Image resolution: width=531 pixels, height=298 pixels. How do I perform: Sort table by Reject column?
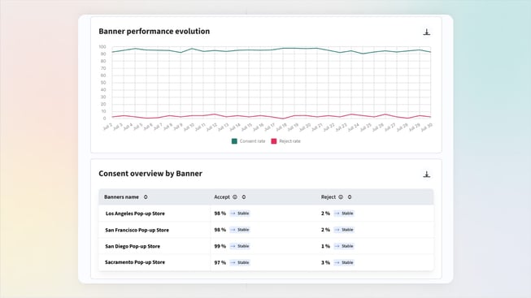point(350,197)
